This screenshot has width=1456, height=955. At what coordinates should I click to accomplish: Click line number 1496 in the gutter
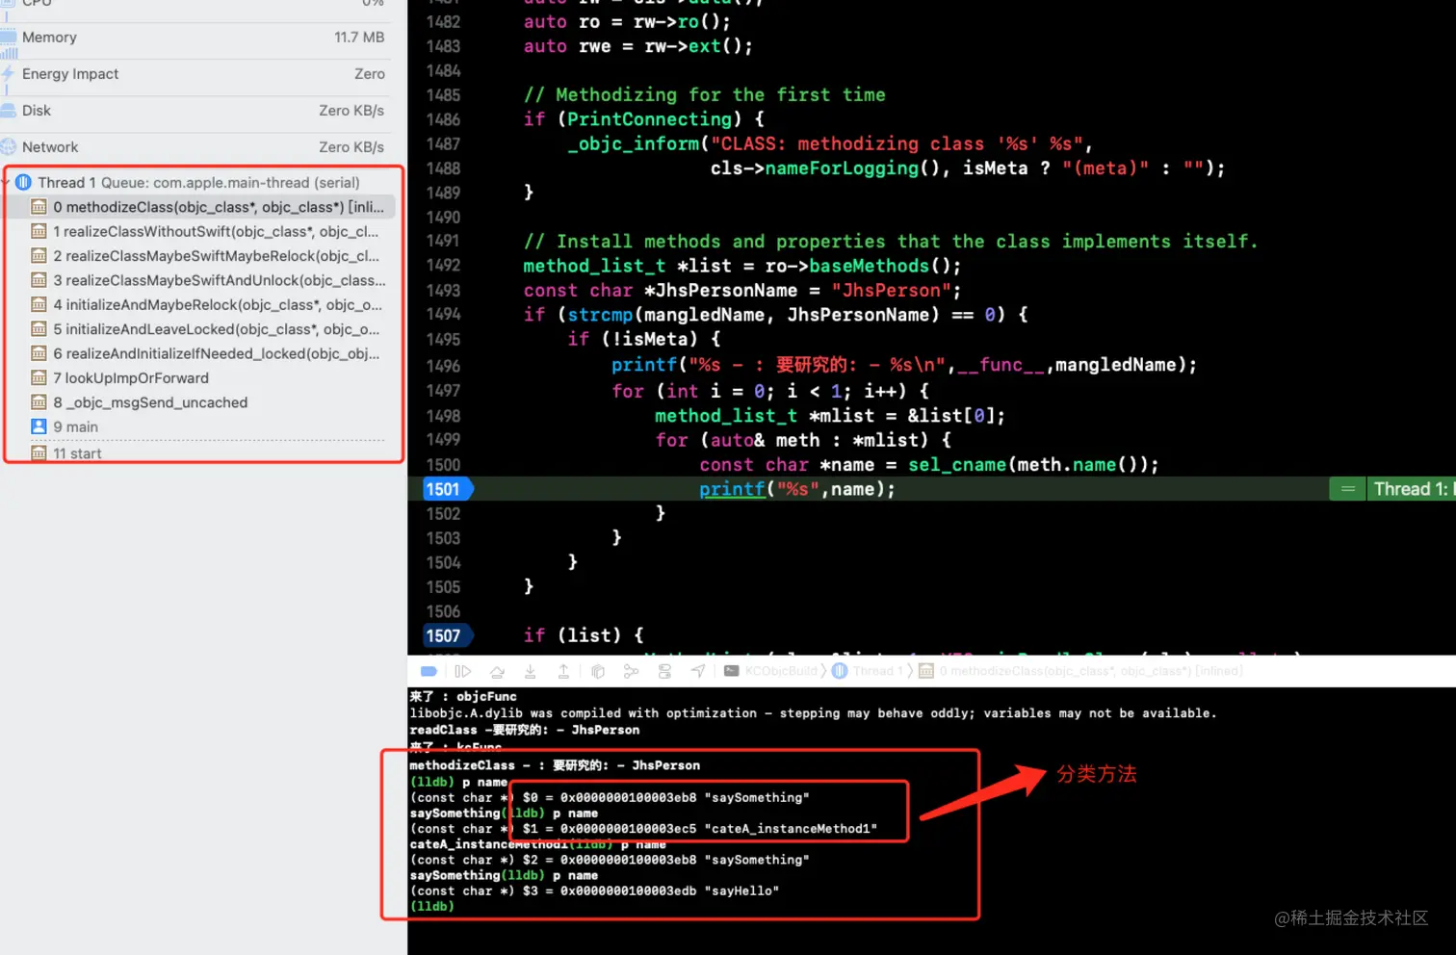pos(443,366)
